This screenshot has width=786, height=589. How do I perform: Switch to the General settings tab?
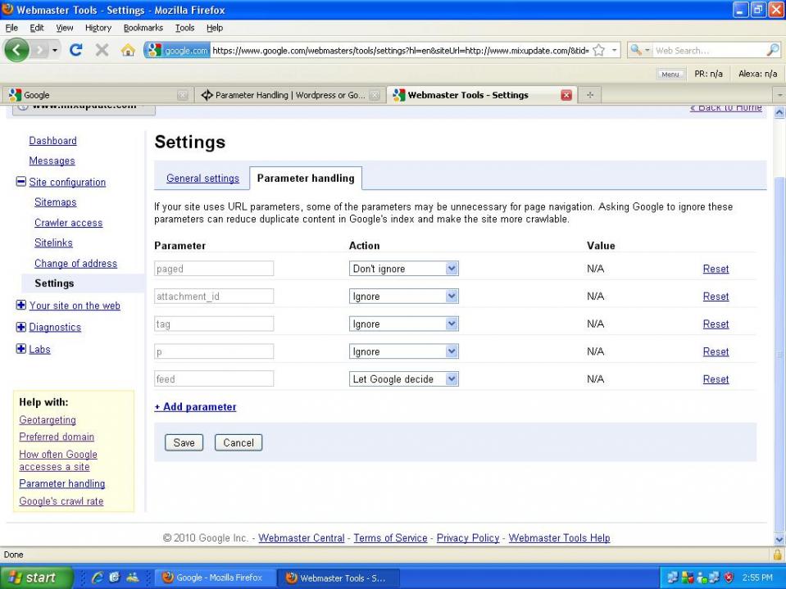click(x=202, y=179)
